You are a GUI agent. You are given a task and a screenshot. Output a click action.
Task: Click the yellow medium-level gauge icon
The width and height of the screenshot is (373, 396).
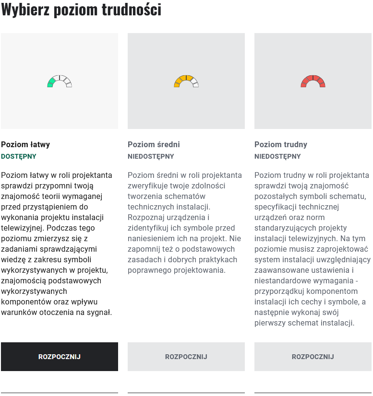click(186, 81)
